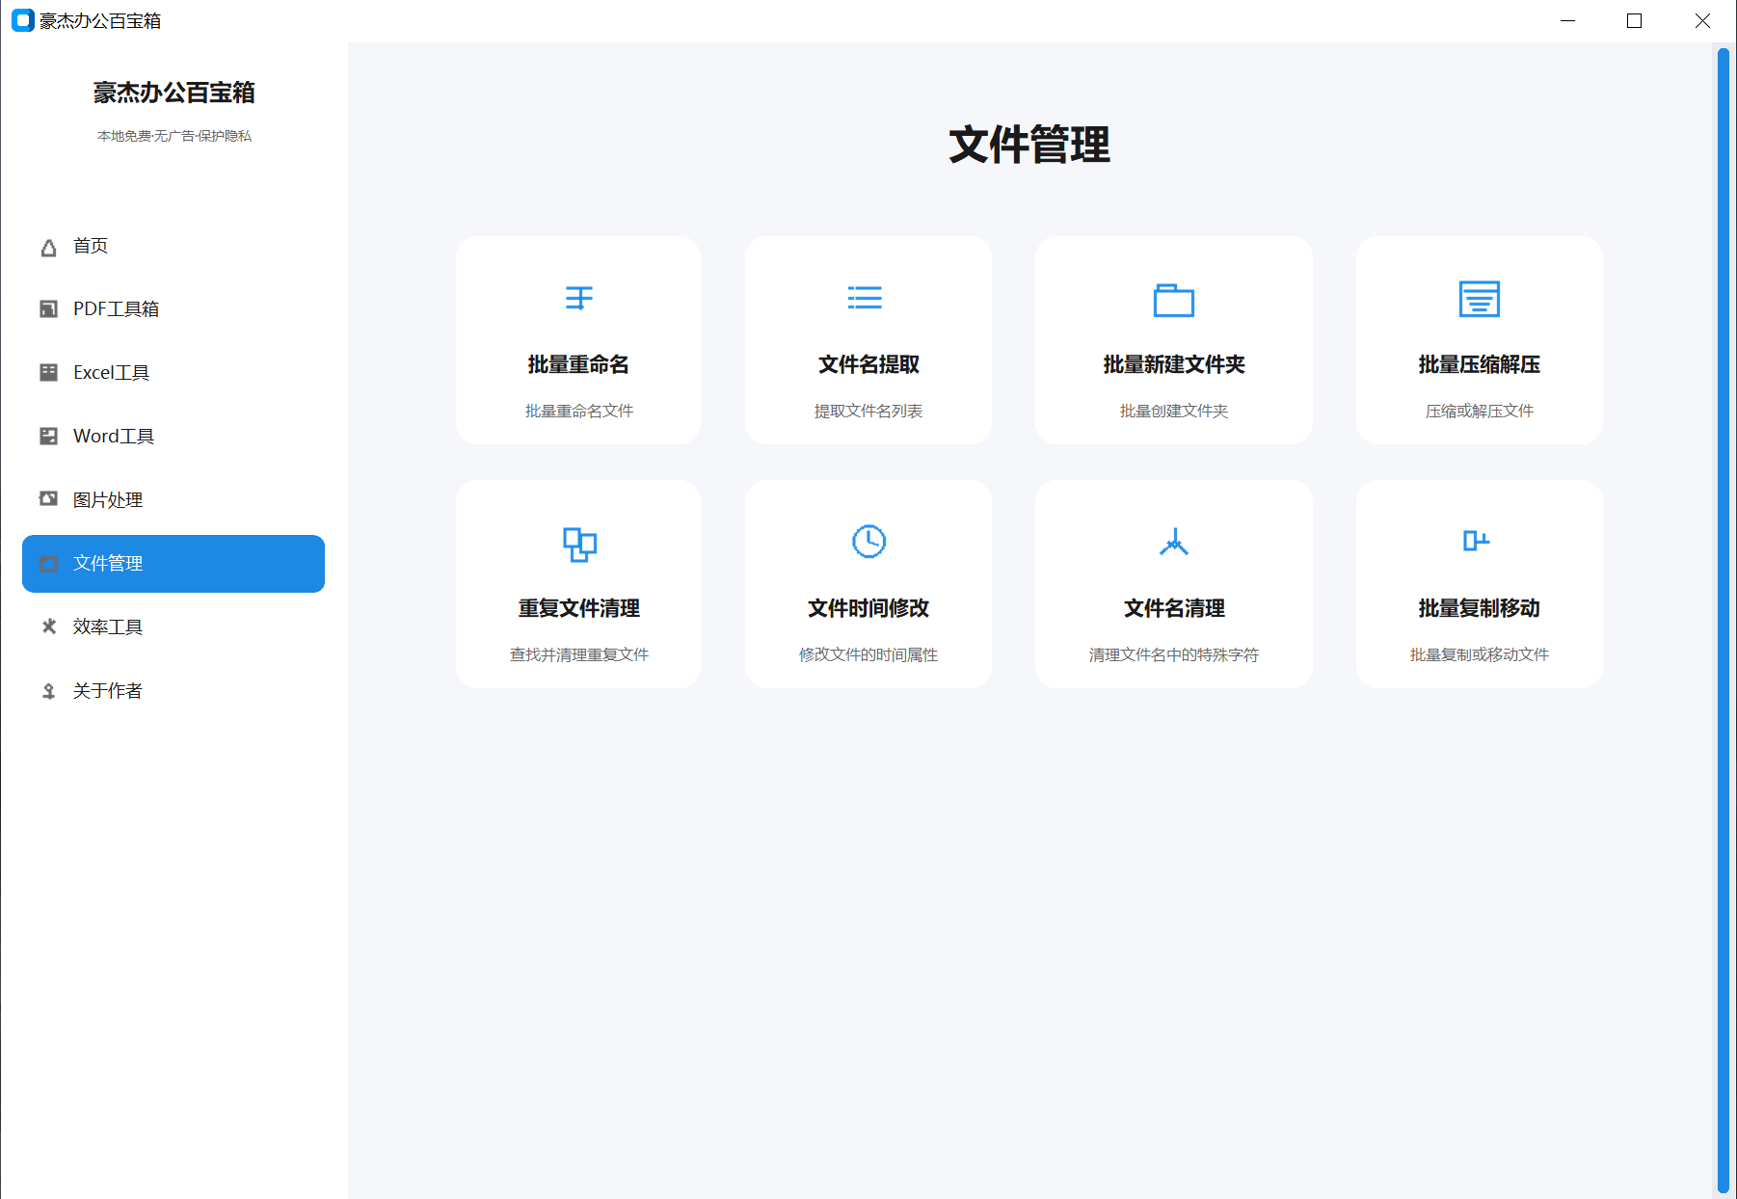
Task: Click the batch rename icon
Action: click(x=578, y=298)
